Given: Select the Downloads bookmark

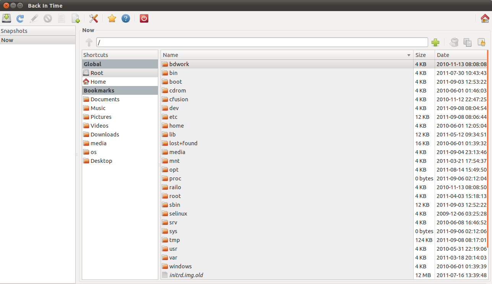Looking at the screenshot, I should point(105,135).
